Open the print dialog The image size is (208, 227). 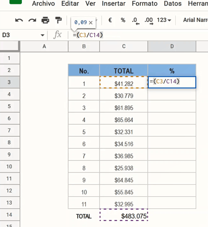pos(45,20)
